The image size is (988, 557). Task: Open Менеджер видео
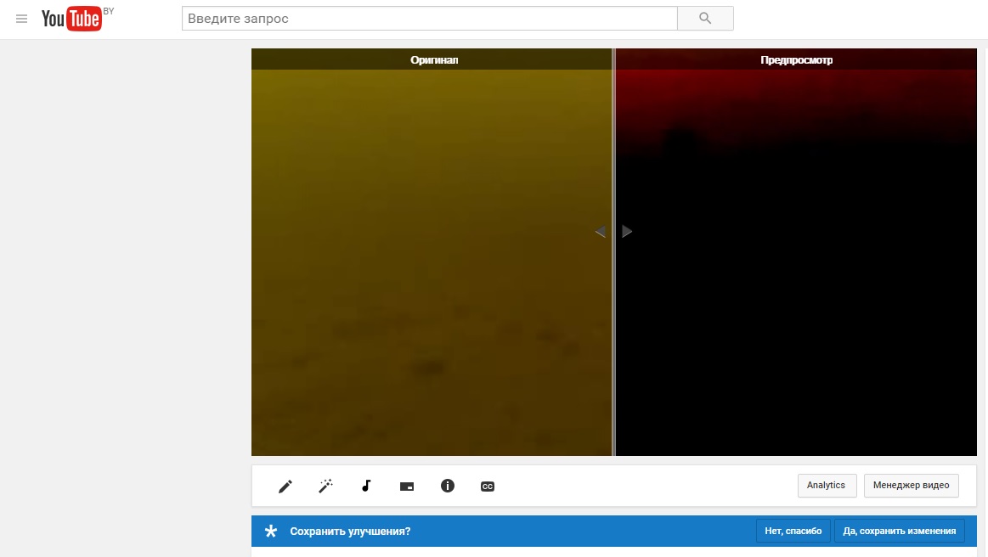[912, 486]
